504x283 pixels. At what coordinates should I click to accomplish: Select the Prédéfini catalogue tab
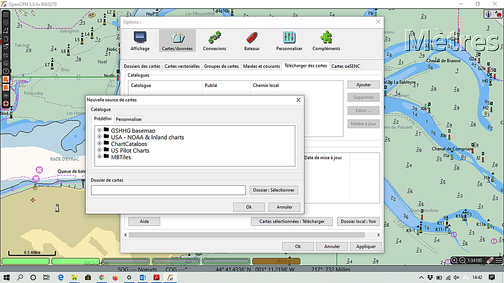[102, 119]
